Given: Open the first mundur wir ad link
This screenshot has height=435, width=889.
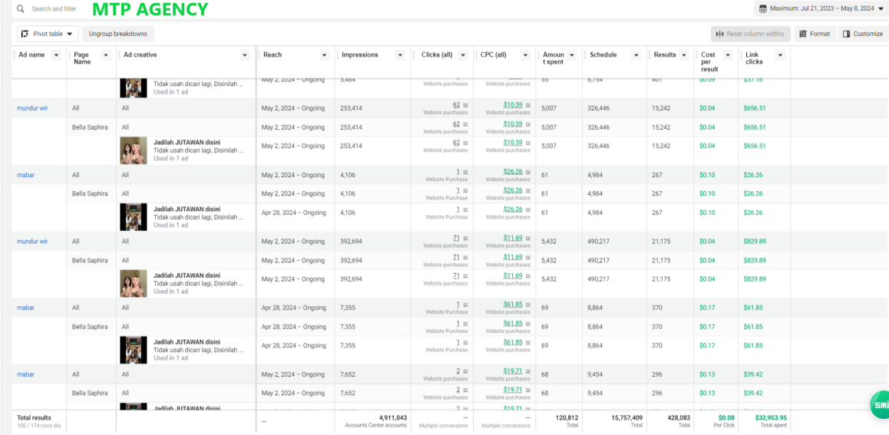Looking at the screenshot, I should coord(32,108).
